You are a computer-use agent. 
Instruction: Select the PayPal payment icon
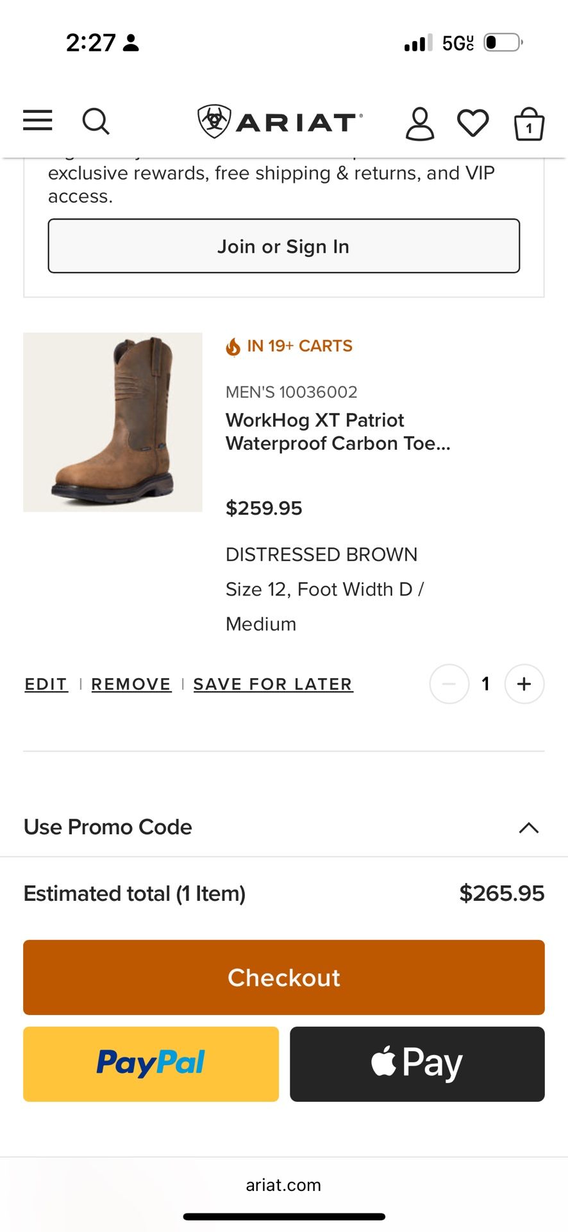(x=150, y=1063)
